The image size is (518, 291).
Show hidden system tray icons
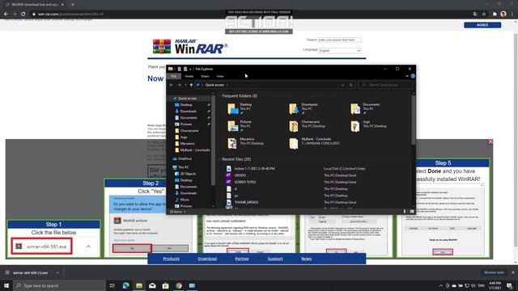click(x=440, y=285)
